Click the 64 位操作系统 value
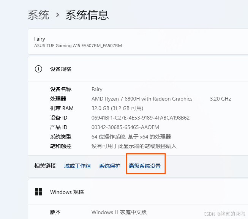The height and width of the screenshot is (219, 248). click(x=131, y=137)
